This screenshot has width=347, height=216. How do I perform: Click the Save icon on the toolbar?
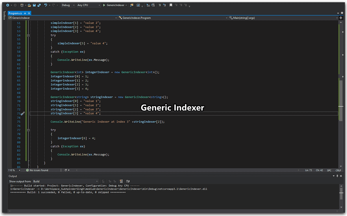click(x=35, y=5)
